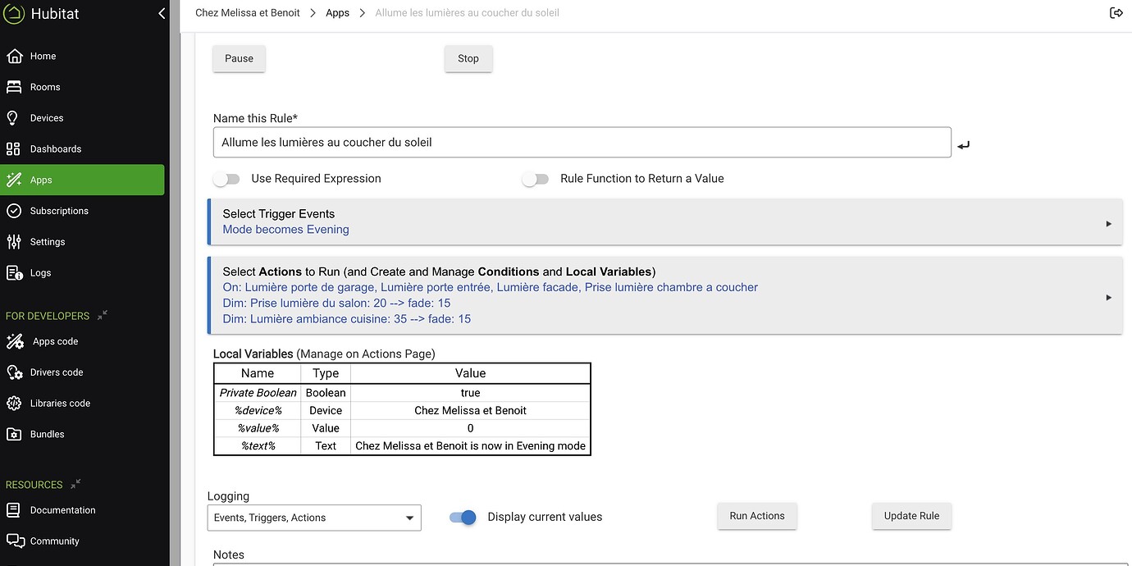Disable the Display current values switch

[x=463, y=518]
